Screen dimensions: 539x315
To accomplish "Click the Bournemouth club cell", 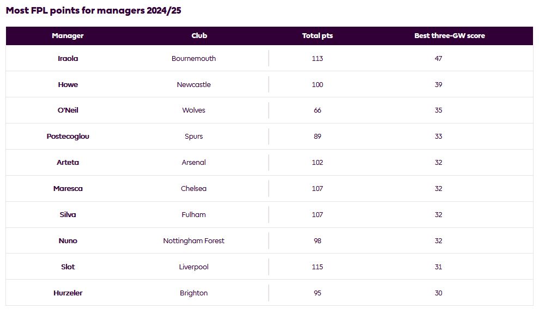I will [x=193, y=58].
